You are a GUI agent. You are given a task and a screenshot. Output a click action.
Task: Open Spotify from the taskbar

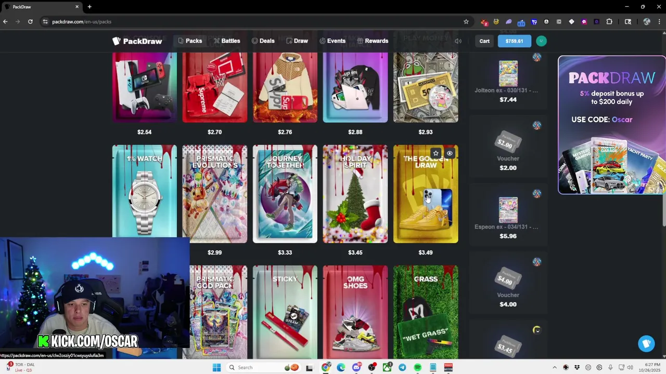(417, 368)
